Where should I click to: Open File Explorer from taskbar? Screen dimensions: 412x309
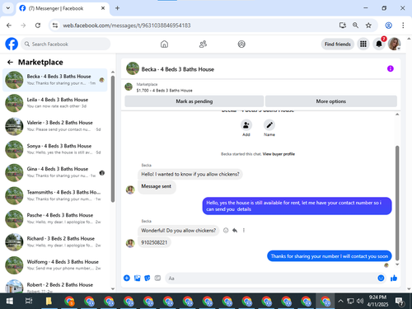(x=49, y=302)
